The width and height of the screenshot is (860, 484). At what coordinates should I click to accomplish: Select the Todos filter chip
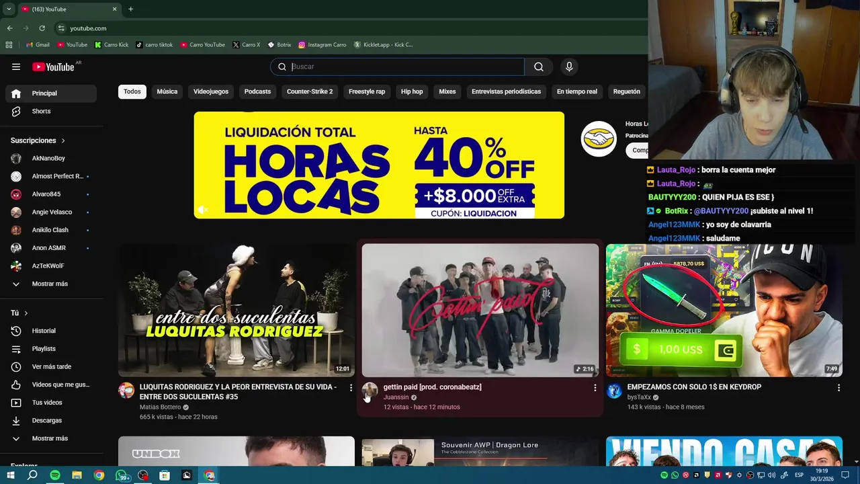coord(132,91)
